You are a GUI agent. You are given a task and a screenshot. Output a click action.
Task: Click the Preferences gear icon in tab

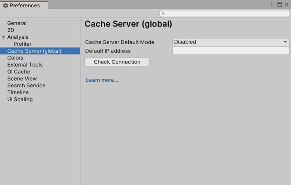(x=6, y=6)
